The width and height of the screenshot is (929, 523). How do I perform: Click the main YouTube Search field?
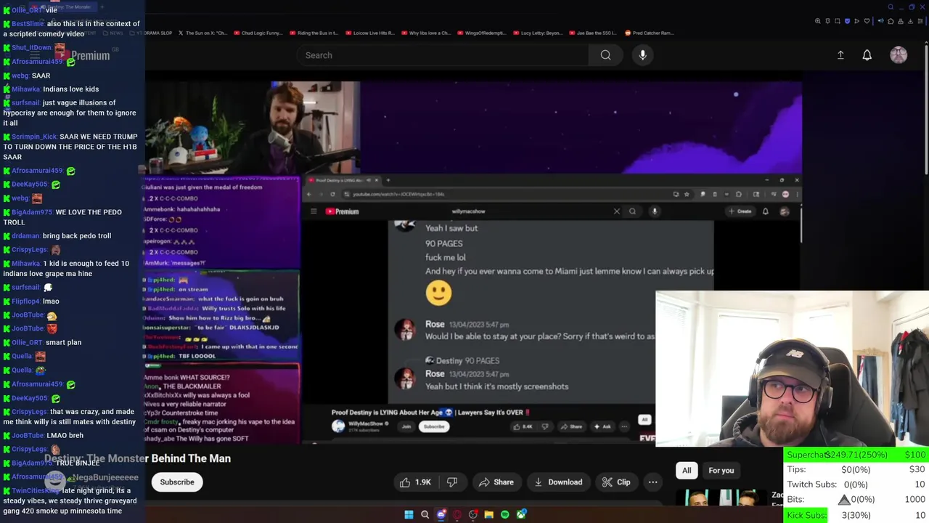(x=443, y=55)
